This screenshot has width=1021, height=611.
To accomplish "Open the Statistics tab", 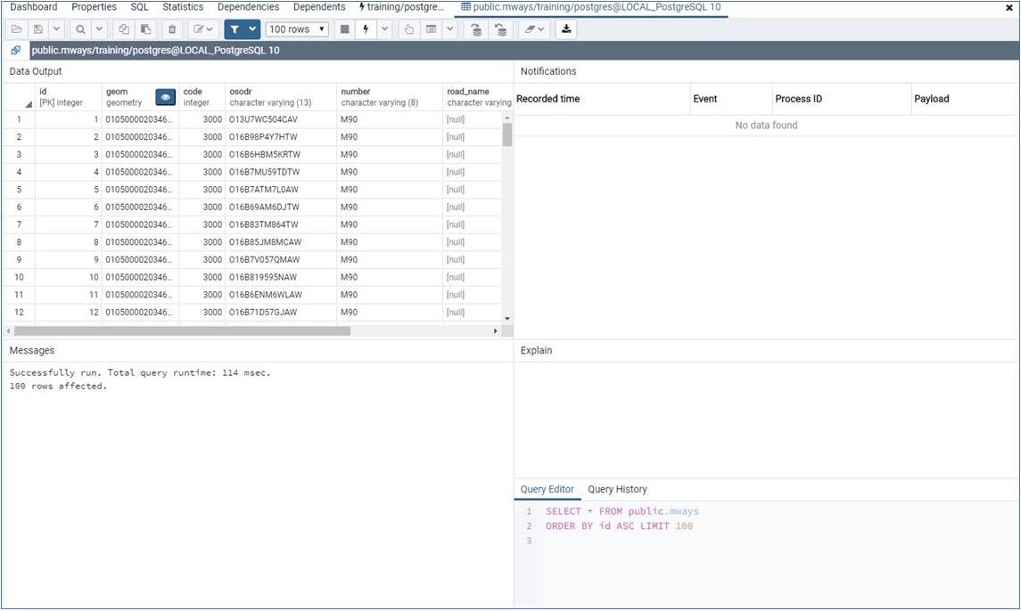I will [x=183, y=7].
